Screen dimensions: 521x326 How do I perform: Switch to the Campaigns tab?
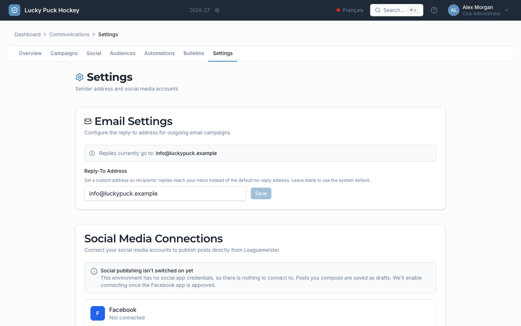64,53
